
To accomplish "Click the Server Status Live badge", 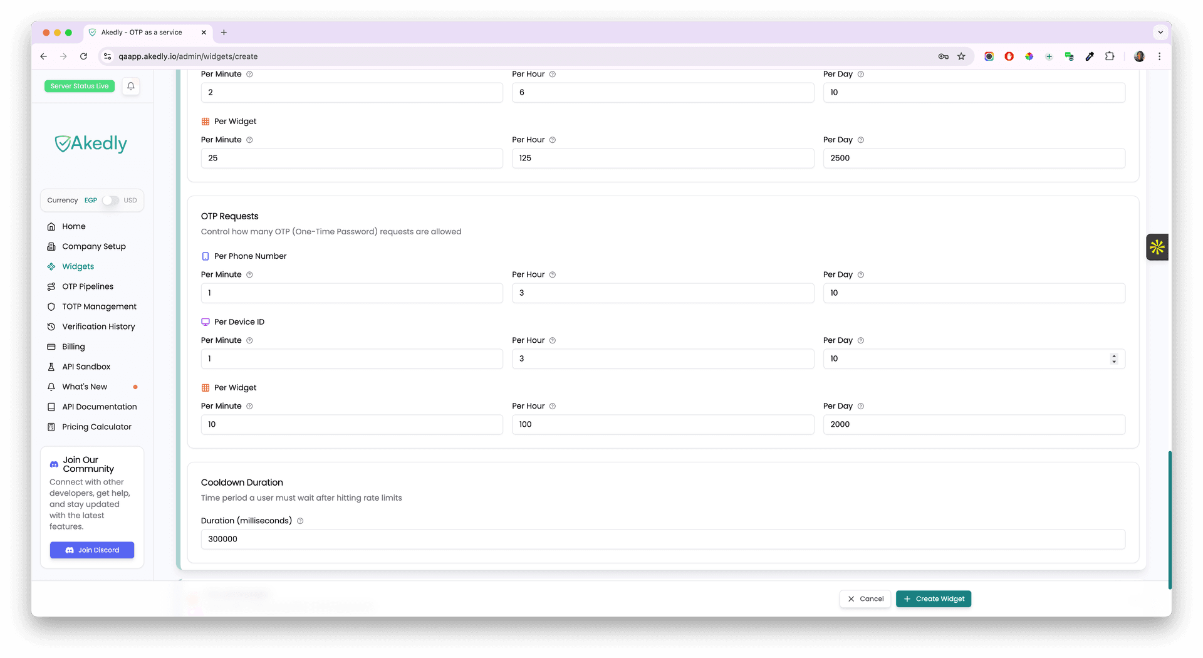I will pos(79,86).
